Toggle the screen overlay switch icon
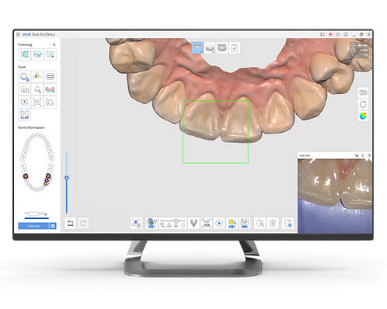 [x=245, y=223]
